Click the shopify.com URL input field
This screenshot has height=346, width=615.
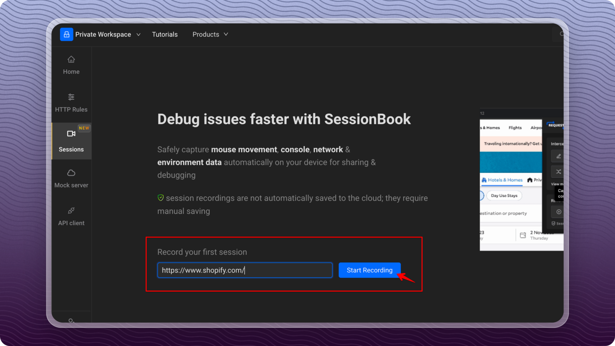245,270
